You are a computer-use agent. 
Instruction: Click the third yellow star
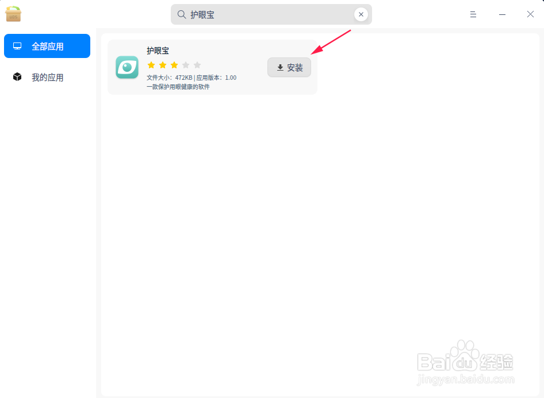tap(174, 65)
